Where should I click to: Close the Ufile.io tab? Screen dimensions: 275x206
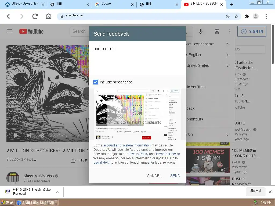43,5
